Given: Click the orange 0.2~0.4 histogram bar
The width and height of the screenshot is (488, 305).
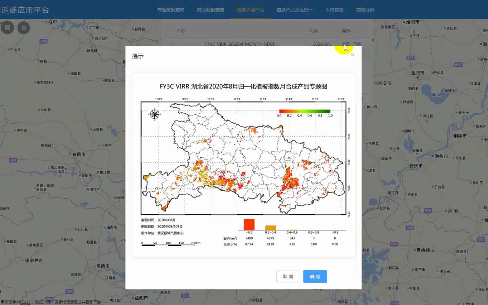Looking at the screenshot, I should pos(270,228).
